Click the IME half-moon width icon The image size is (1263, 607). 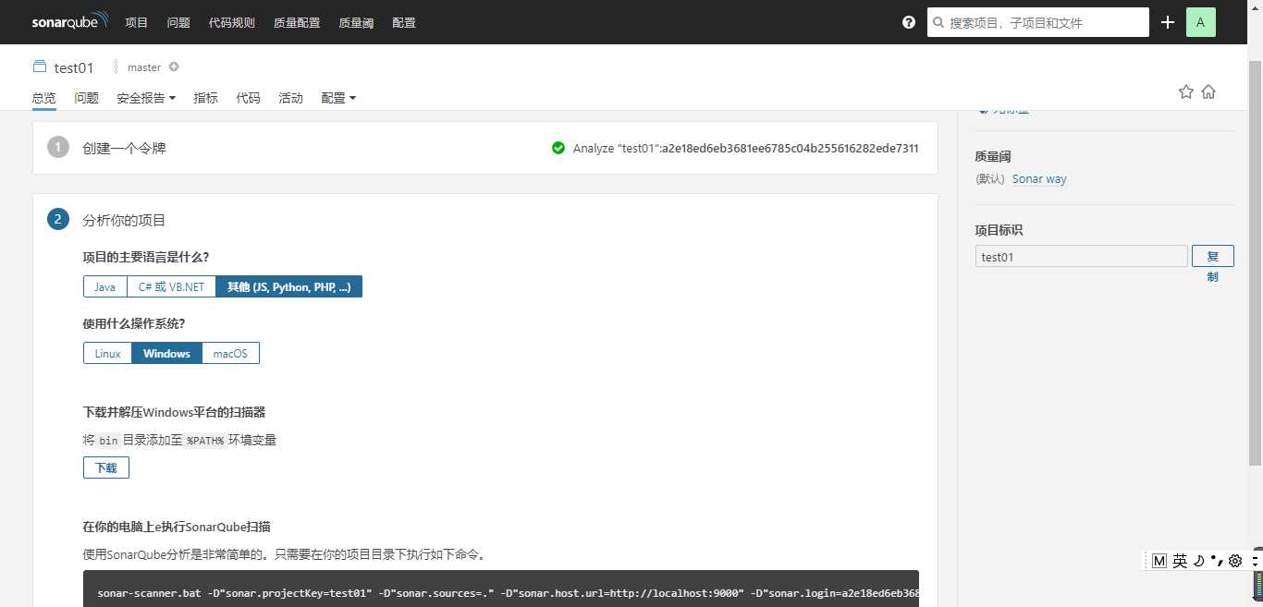pos(1198,560)
